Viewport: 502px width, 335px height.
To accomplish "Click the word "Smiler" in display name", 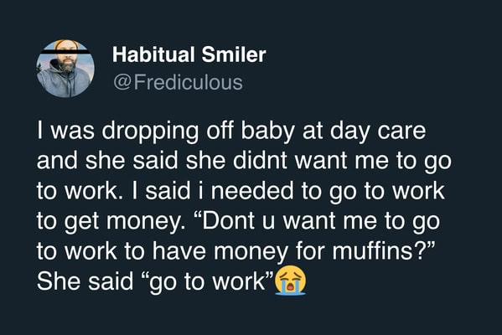I will coord(234,54).
